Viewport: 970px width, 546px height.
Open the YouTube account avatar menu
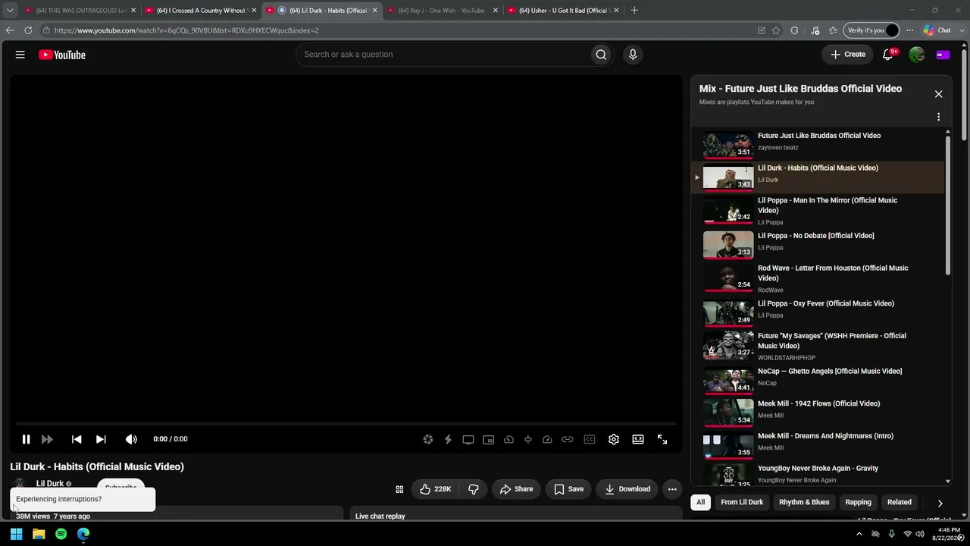click(917, 55)
